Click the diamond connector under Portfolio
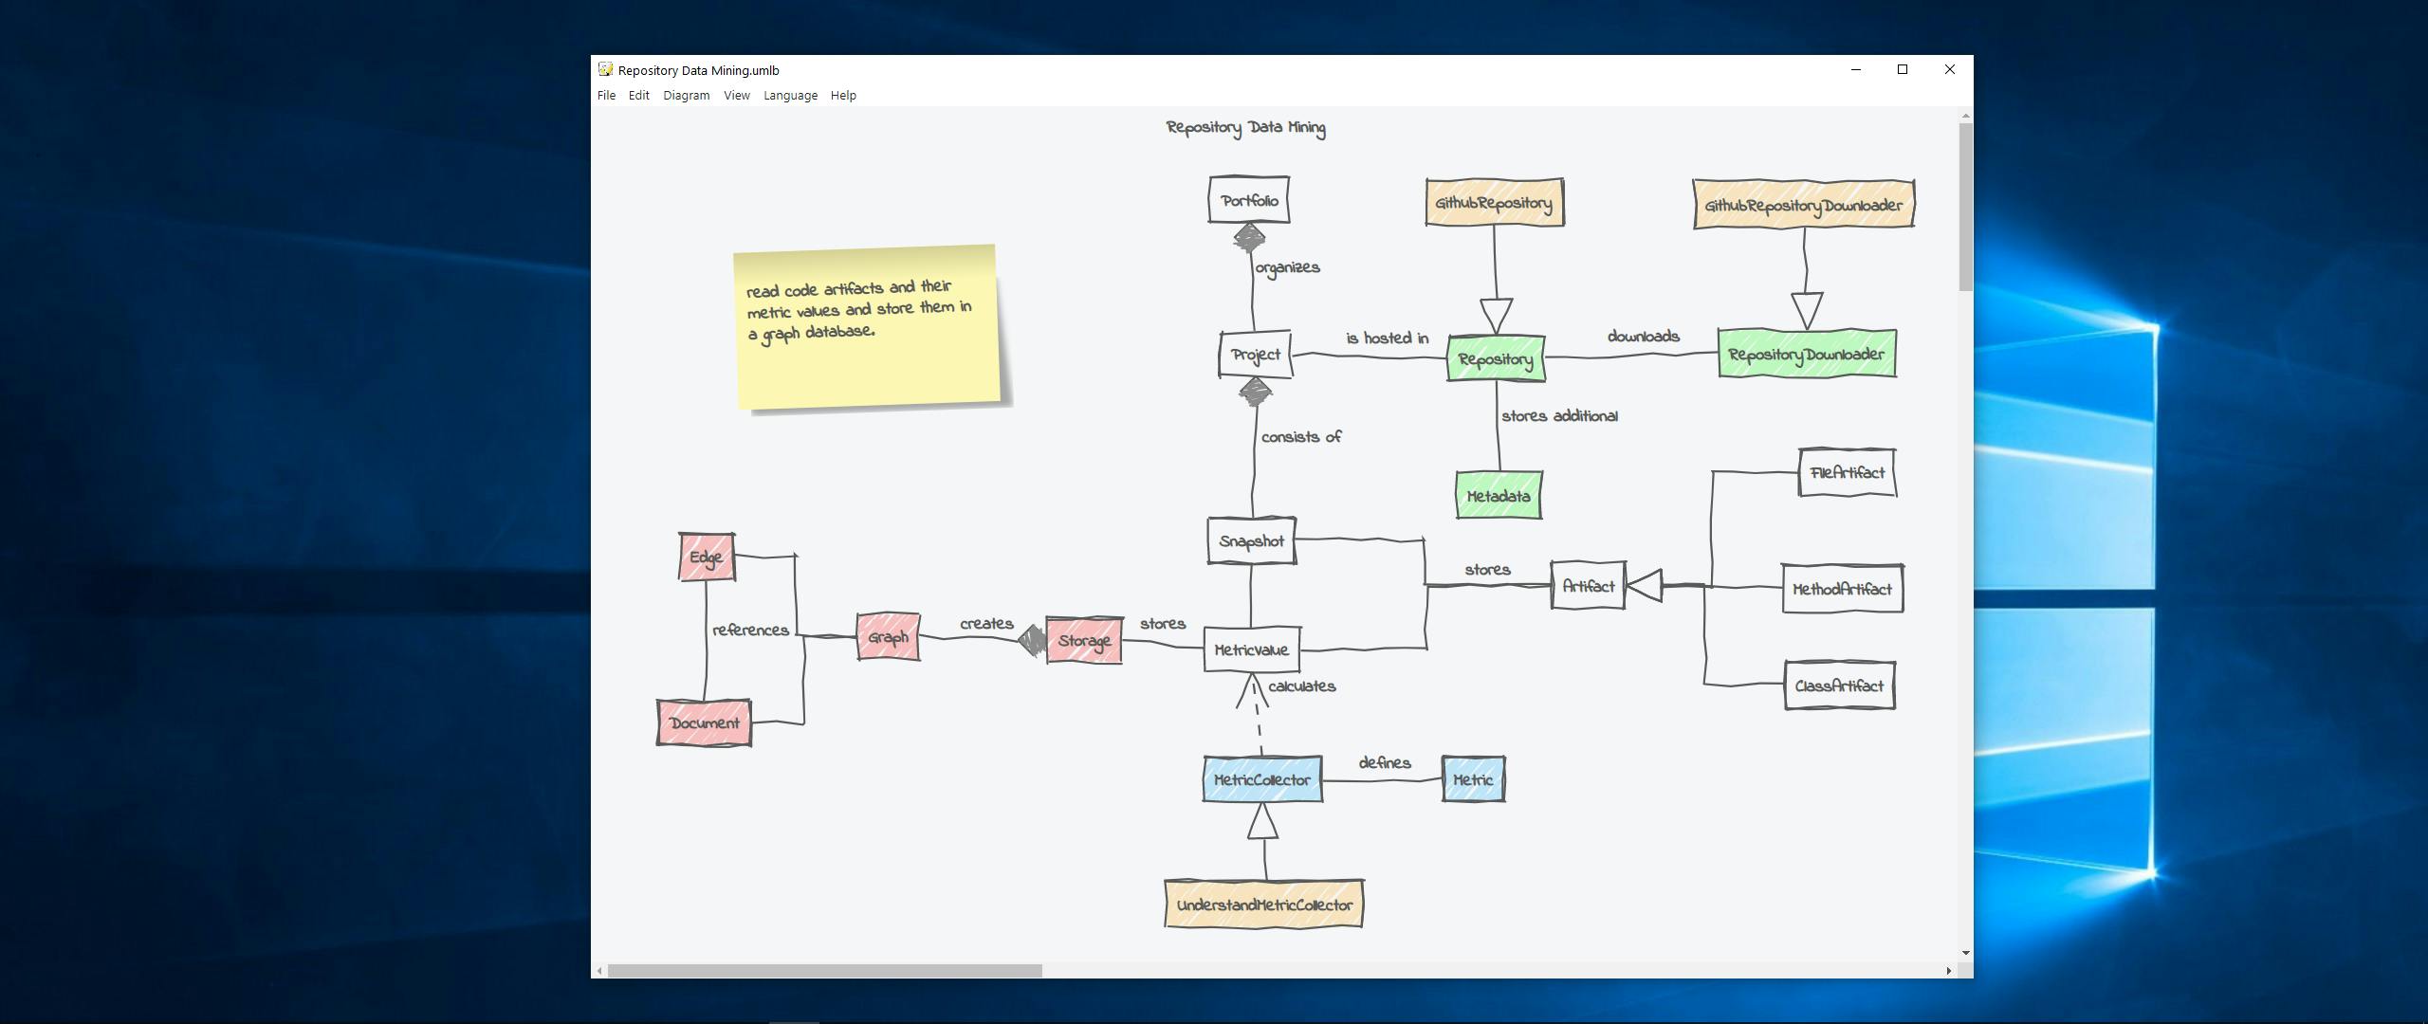This screenshot has width=2428, height=1024. point(1249,238)
